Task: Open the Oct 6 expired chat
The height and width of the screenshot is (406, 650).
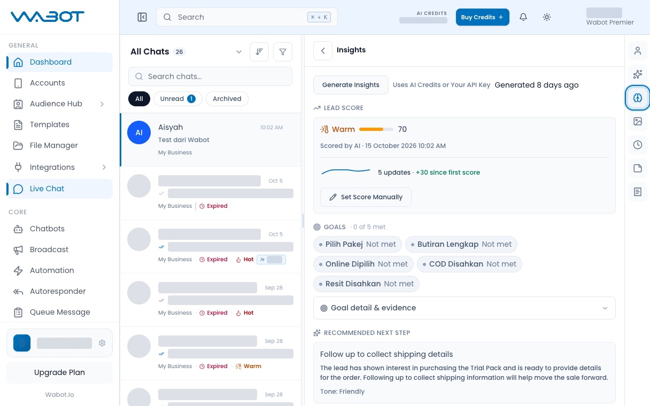Action: [x=211, y=193]
